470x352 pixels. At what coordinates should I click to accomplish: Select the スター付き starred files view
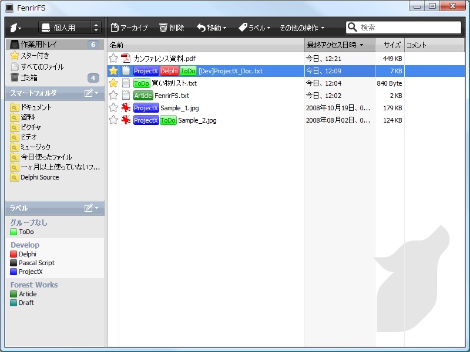[x=34, y=55]
